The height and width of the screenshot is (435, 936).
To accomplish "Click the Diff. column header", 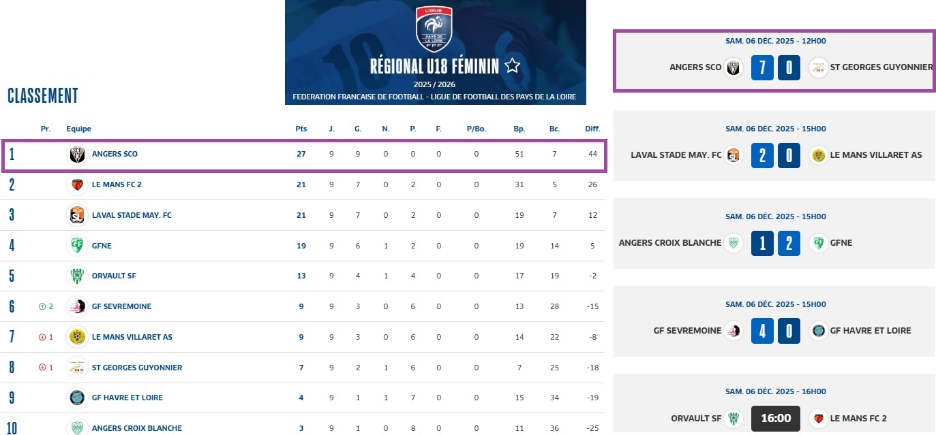I will tap(592, 129).
